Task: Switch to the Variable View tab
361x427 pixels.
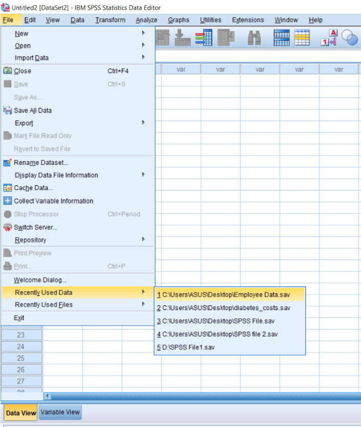Action: point(60,412)
